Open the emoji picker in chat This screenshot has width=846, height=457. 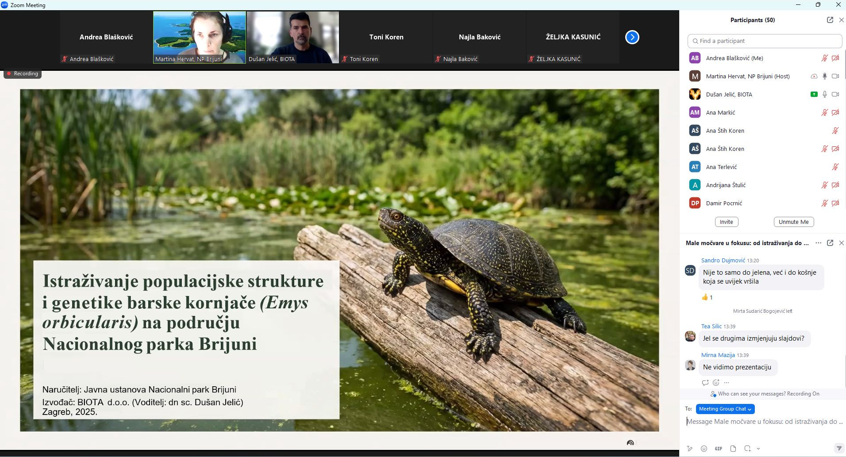tap(704, 449)
